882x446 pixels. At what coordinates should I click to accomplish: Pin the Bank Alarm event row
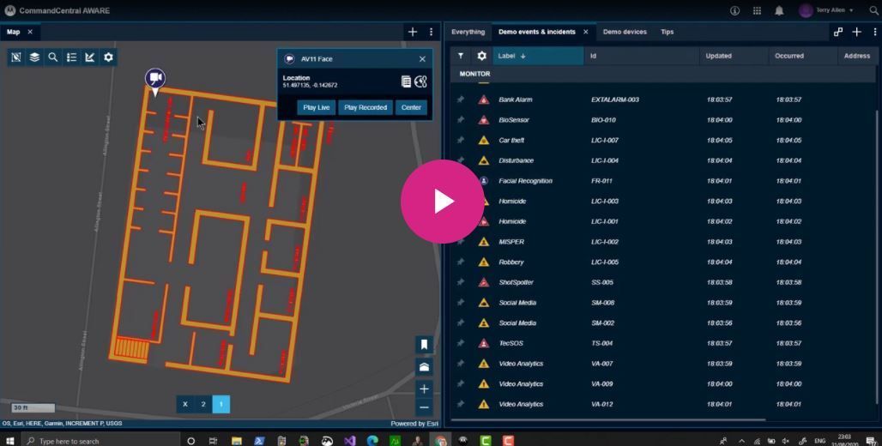coord(461,99)
